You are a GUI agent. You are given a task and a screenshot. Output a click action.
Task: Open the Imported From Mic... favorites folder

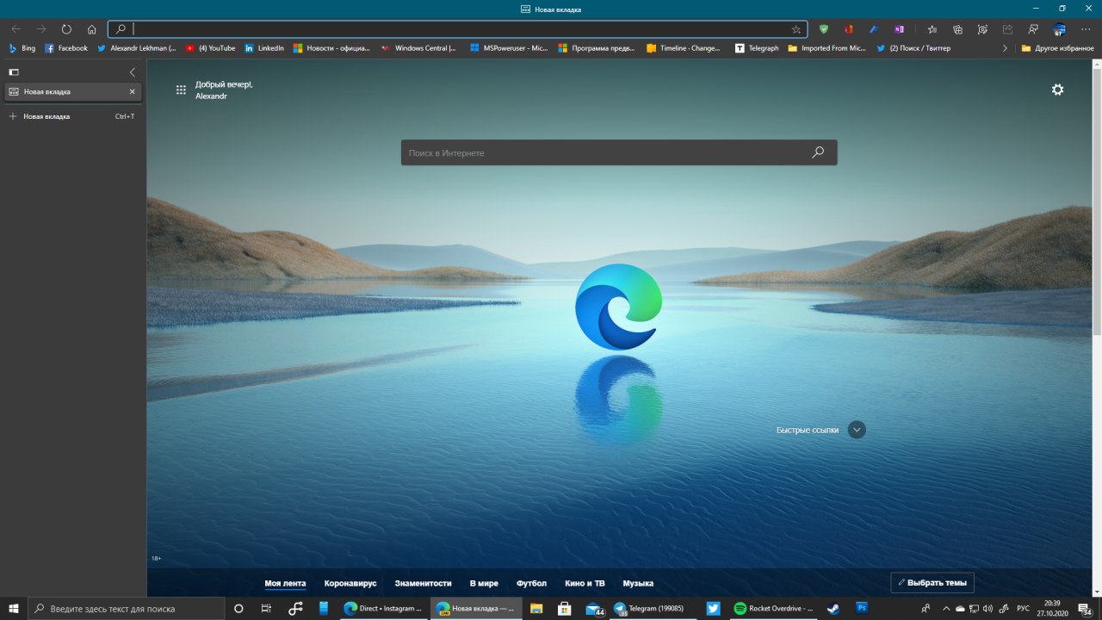point(826,48)
